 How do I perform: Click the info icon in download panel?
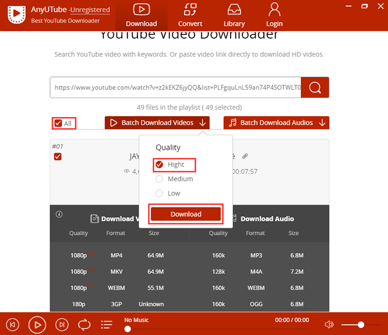pyautogui.click(x=59, y=214)
